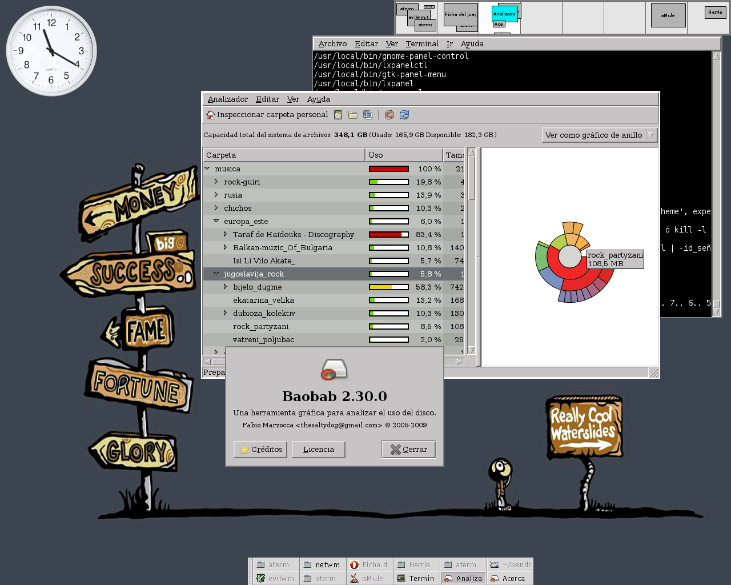Screen dimensions: 731x585
Task: Expand Taraf de Haidouks - Discography
Action: [225, 234]
